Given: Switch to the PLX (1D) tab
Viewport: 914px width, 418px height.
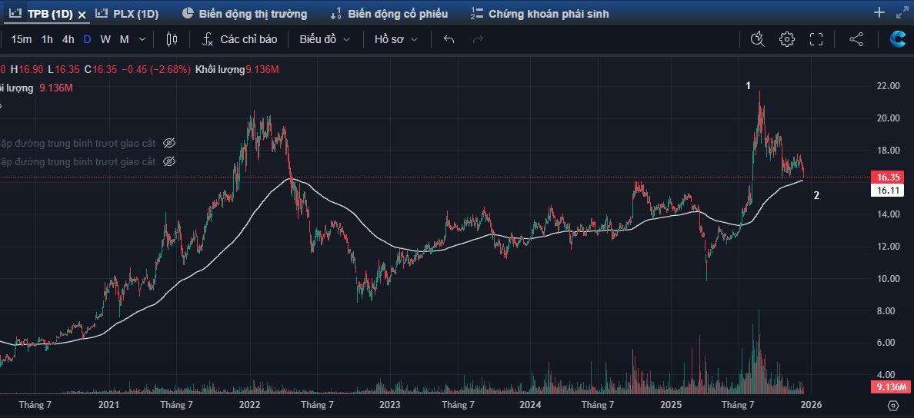Looking at the screenshot, I should tap(127, 14).
